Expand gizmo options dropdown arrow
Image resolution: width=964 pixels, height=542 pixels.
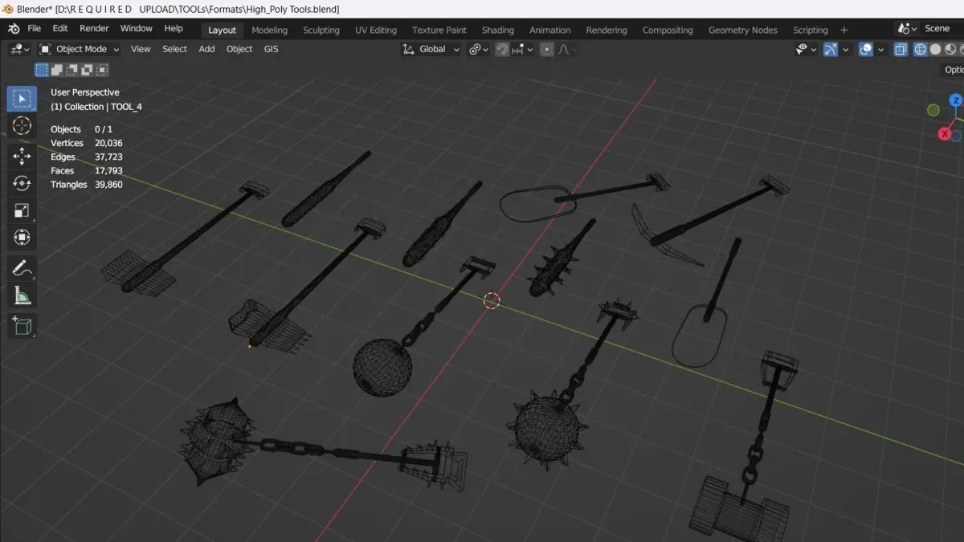coord(845,49)
